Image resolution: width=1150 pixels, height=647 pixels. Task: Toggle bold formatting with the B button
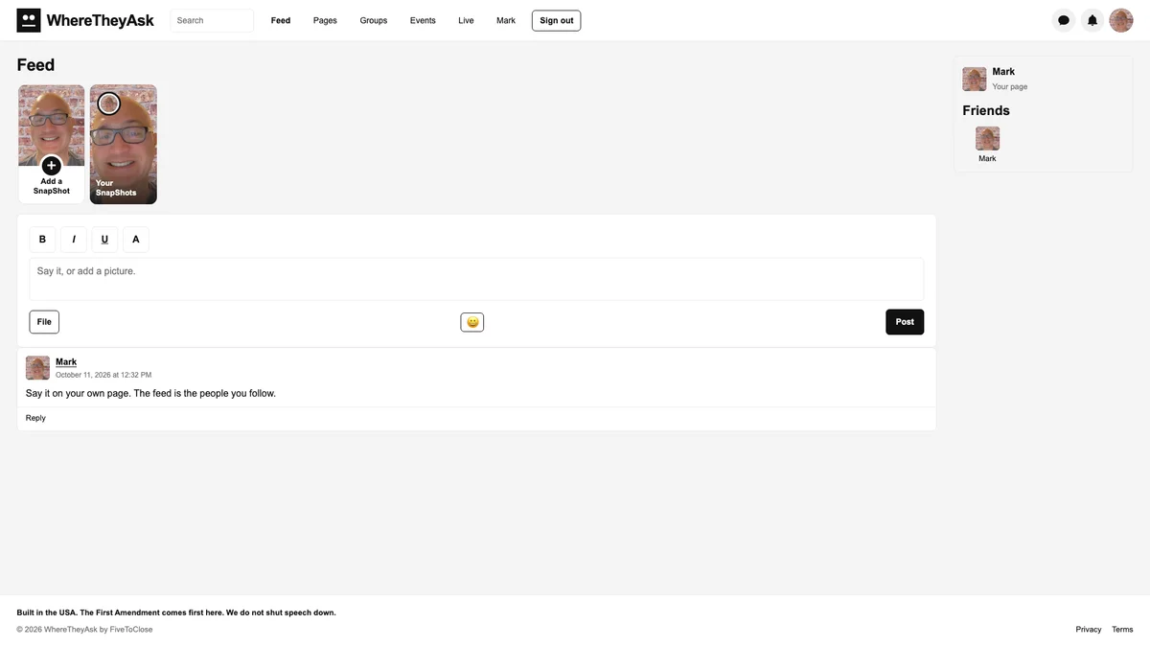(42, 240)
